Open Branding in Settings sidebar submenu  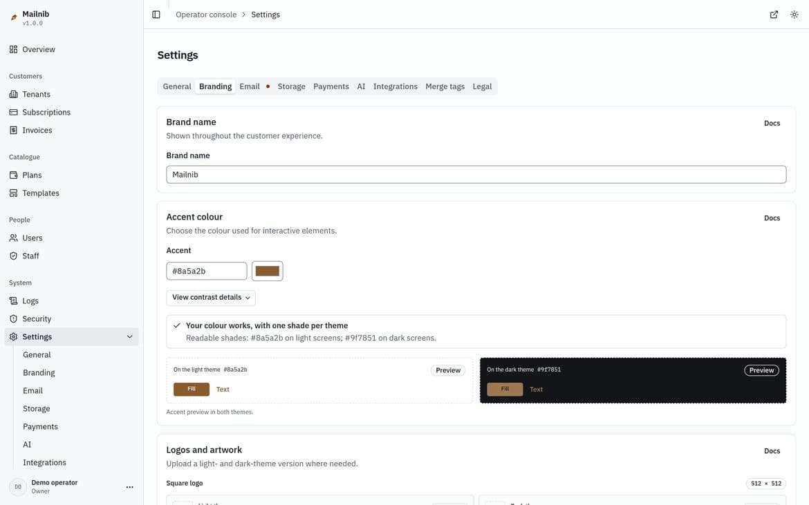coord(39,373)
